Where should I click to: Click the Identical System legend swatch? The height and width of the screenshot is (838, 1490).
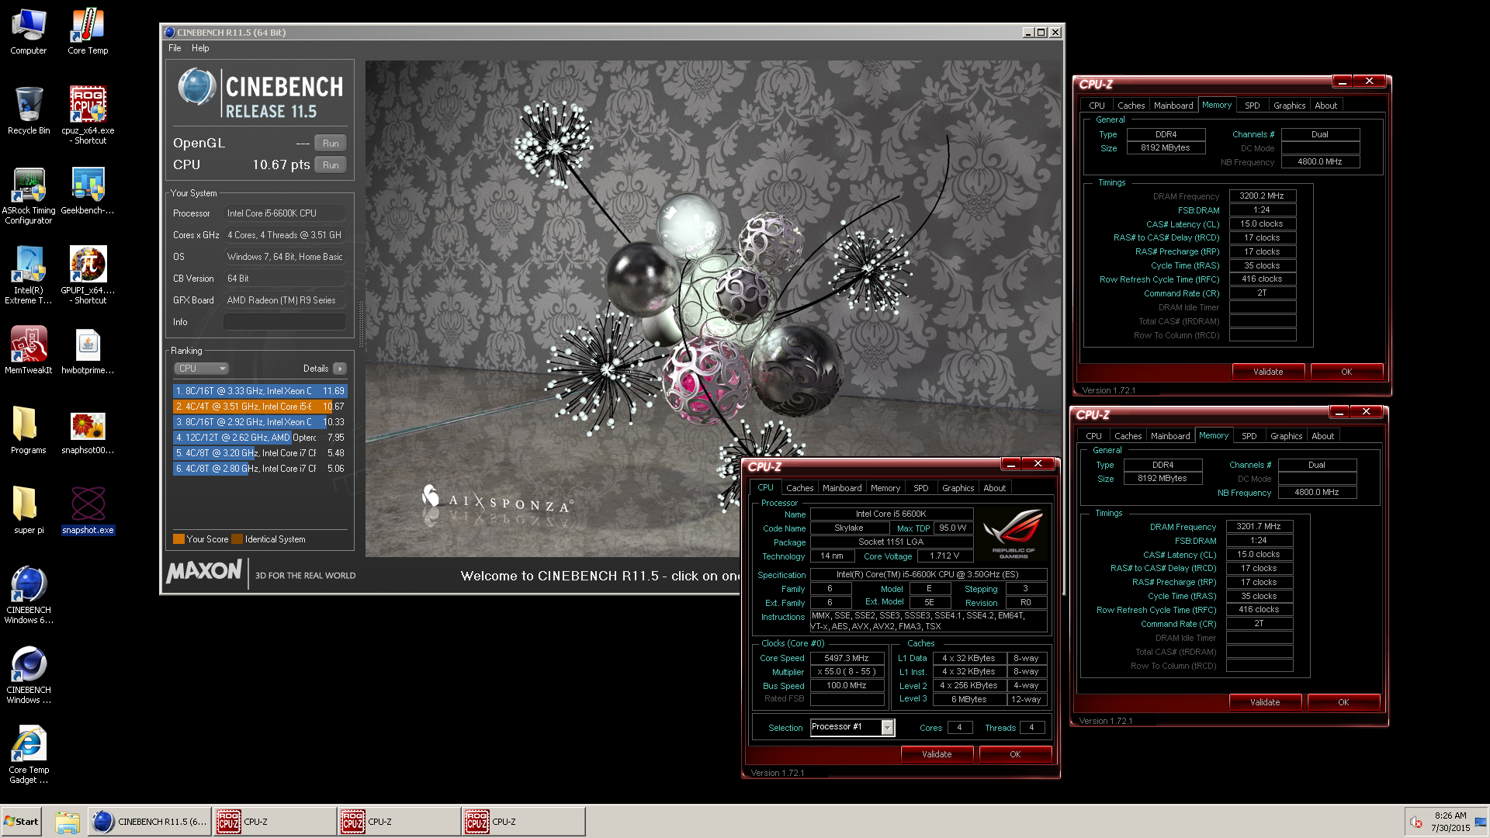tap(237, 539)
